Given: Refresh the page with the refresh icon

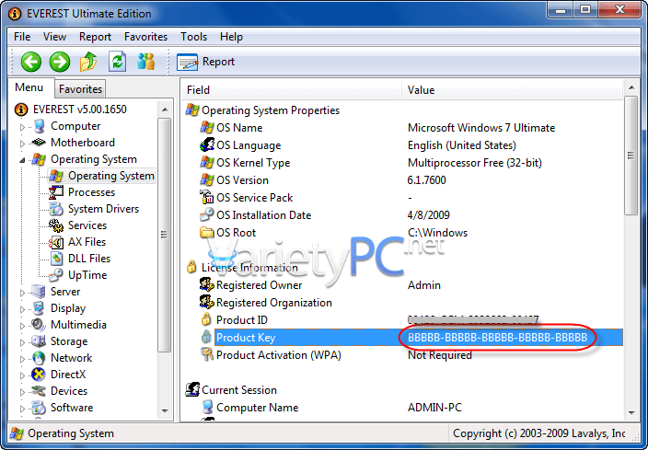Looking at the screenshot, I should tap(118, 62).
